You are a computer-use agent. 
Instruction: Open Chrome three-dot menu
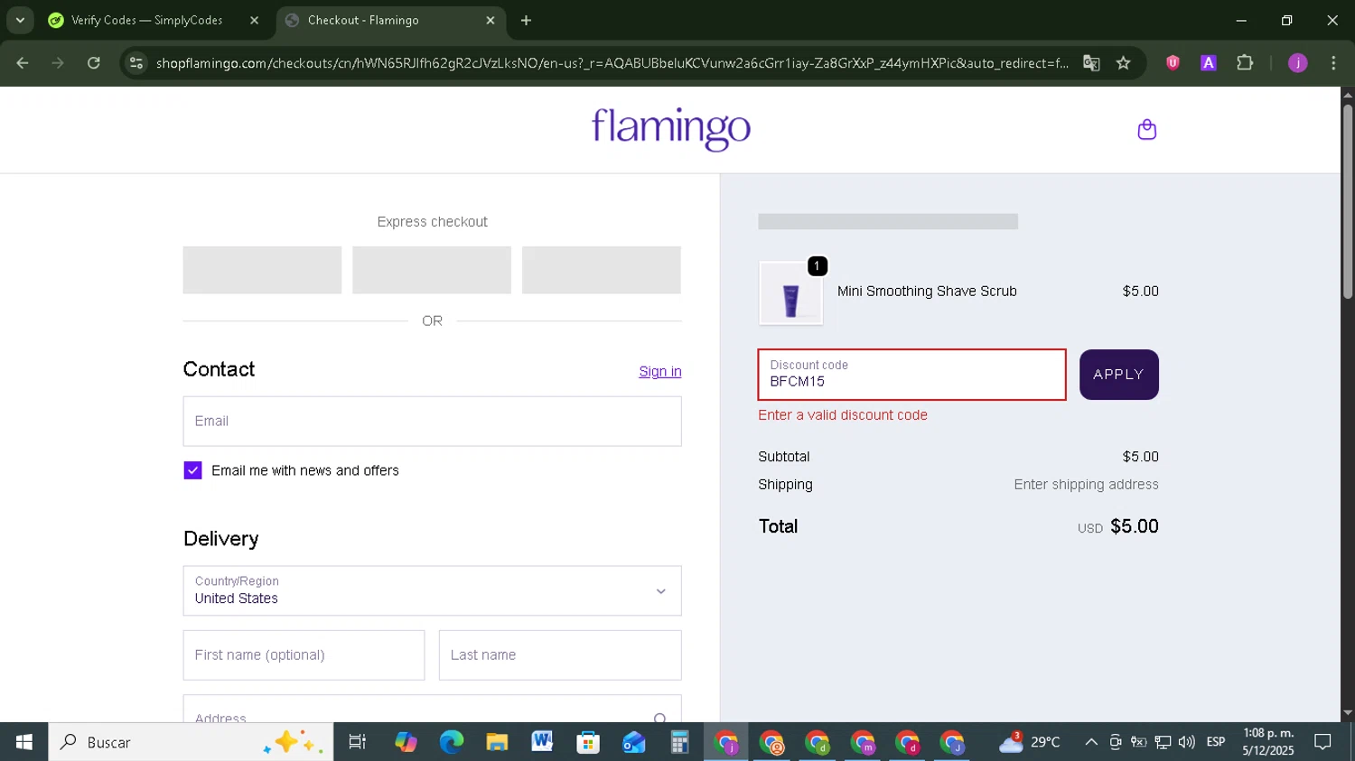click(x=1333, y=63)
